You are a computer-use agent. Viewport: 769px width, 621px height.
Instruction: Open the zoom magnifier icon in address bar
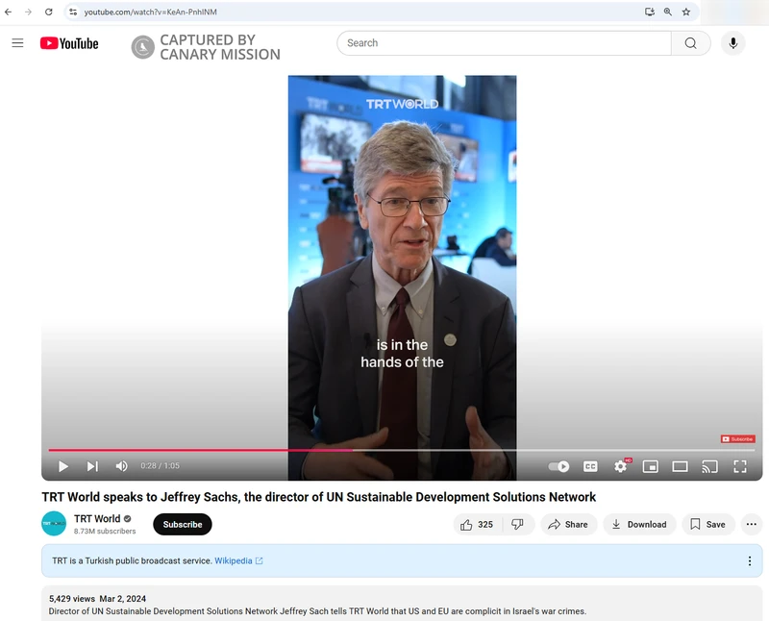click(x=667, y=12)
